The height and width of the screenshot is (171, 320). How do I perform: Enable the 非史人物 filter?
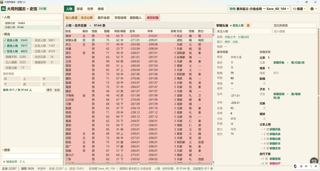(x=46, y=40)
